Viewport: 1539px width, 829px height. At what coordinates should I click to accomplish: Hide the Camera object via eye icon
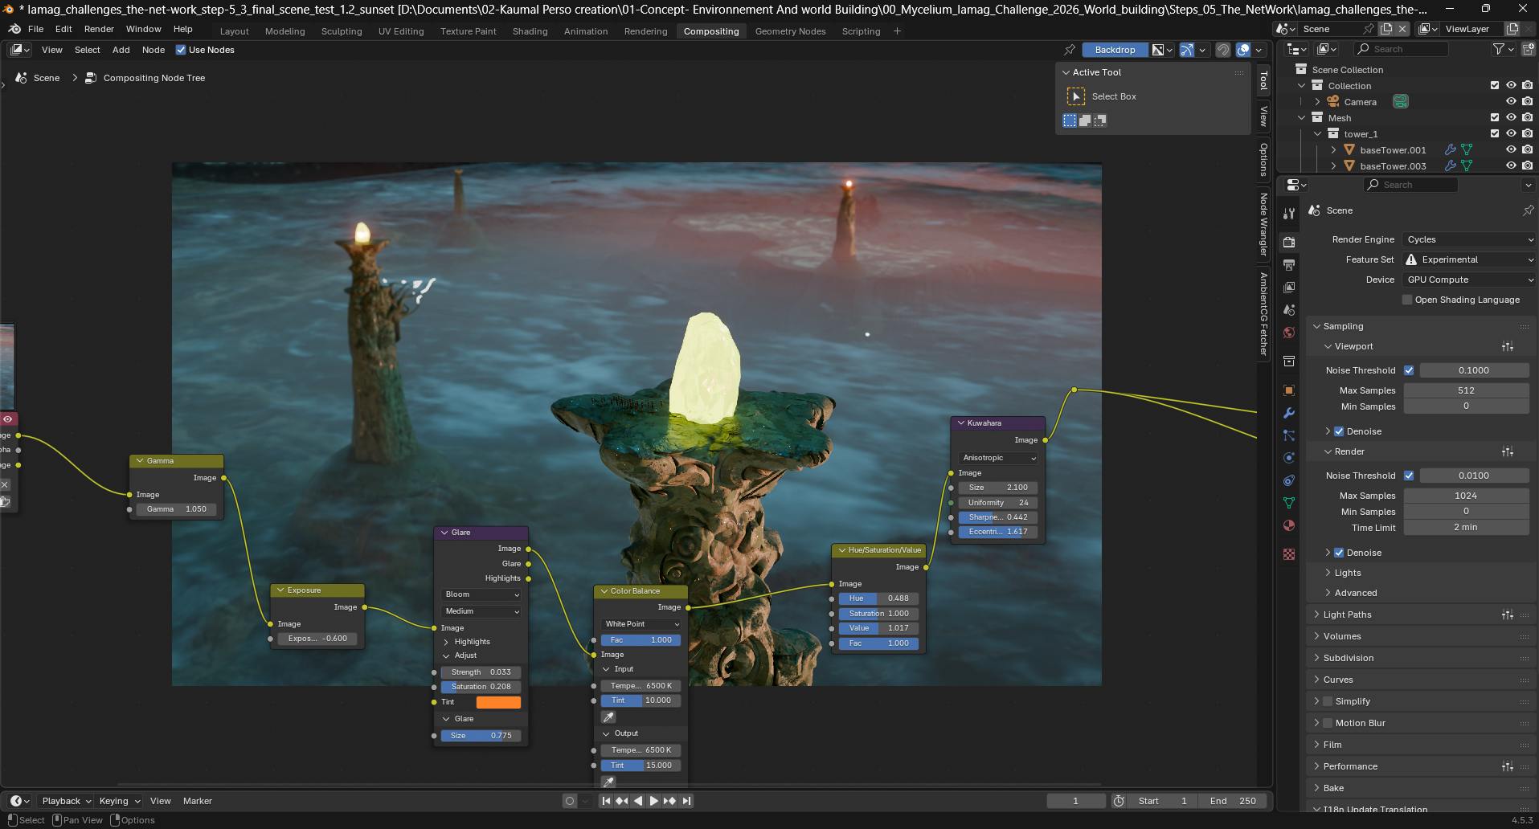pos(1511,102)
